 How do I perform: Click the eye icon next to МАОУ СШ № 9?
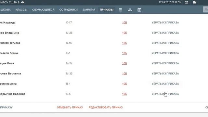(22, 2)
